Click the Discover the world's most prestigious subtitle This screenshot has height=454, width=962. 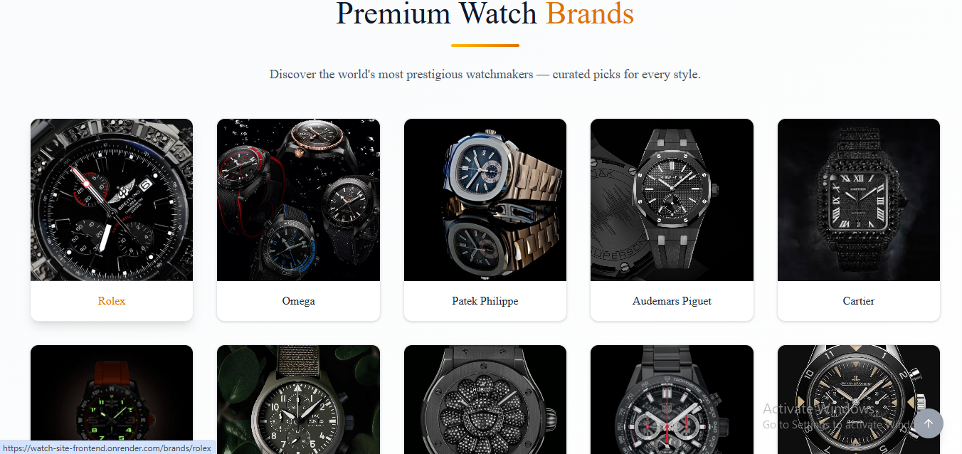tap(485, 74)
